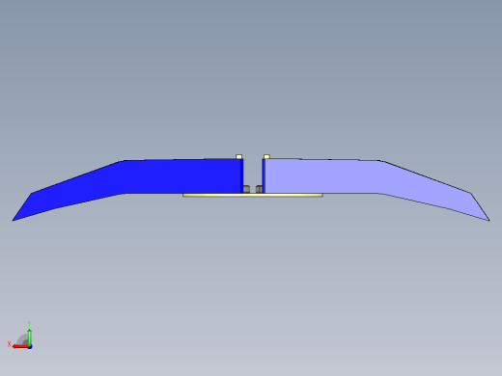Viewport: 502px width, 376px height.
Task: Click the red X axis arrow
Action: (x=21, y=347)
